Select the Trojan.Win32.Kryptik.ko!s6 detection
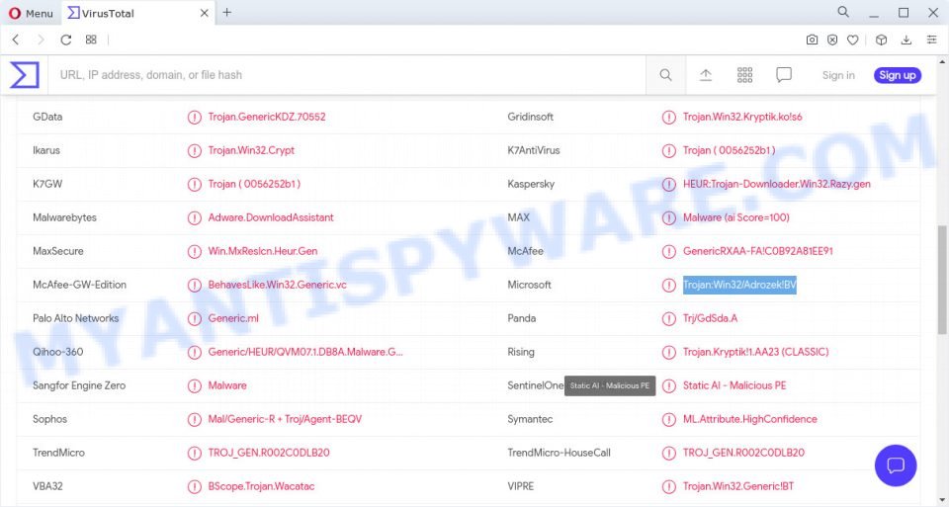949x507 pixels. click(x=742, y=117)
